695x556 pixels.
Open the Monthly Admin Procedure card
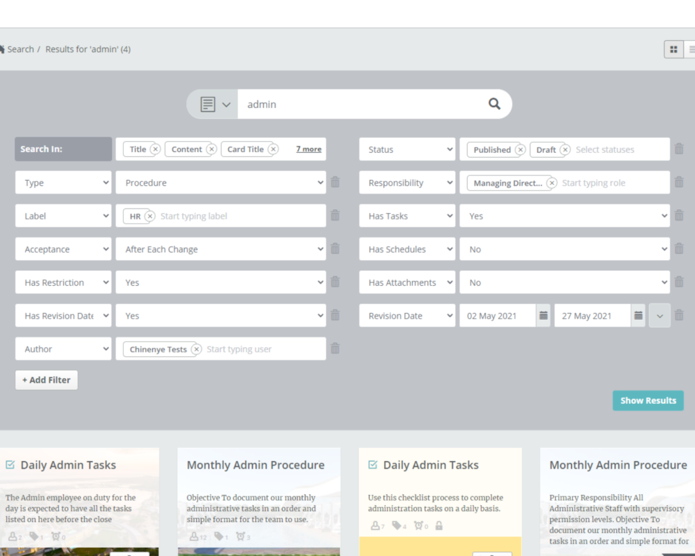[255, 465]
